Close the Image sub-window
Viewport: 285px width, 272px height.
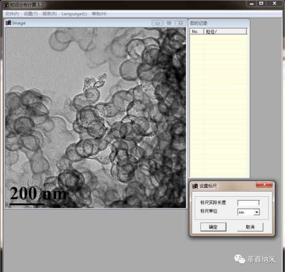(180, 23)
